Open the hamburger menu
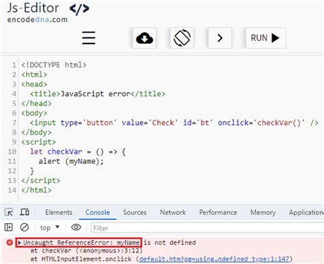 pyautogui.click(x=89, y=38)
